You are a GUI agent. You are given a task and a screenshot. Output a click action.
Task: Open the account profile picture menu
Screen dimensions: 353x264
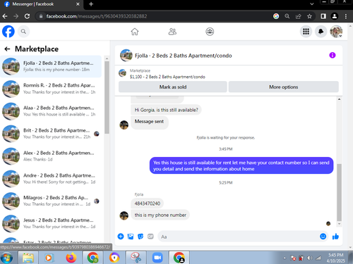pyautogui.click(x=336, y=32)
